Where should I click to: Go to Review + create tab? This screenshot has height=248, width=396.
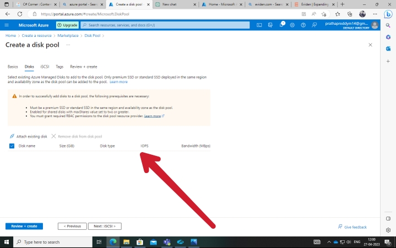click(x=84, y=67)
